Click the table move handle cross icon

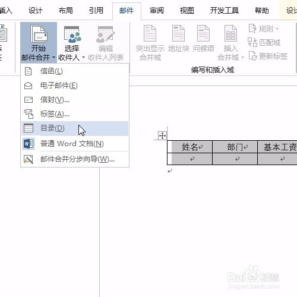162,136
